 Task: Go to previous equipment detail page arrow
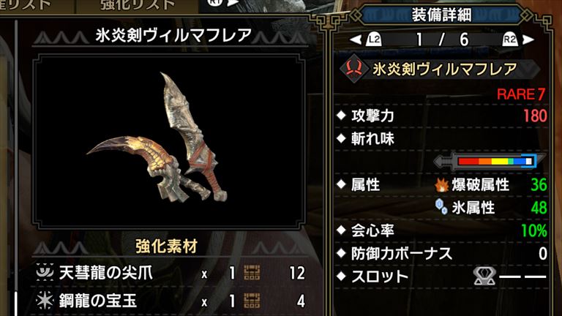(356, 39)
